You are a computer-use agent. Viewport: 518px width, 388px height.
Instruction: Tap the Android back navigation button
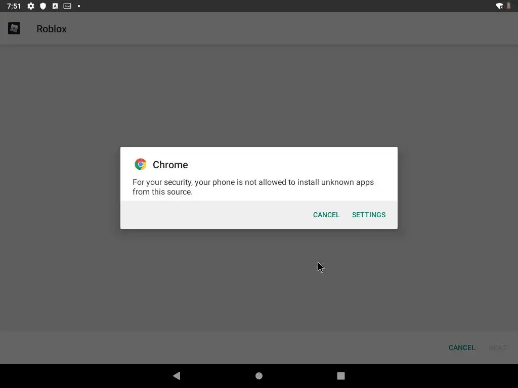(x=177, y=375)
